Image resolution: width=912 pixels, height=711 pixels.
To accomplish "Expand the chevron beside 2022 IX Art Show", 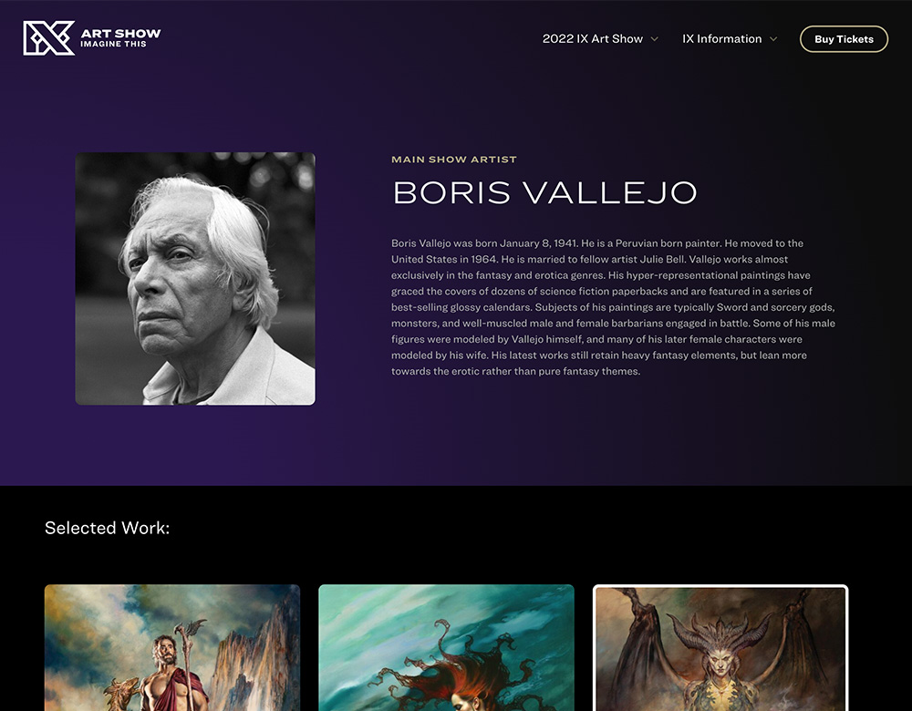I will point(654,39).
